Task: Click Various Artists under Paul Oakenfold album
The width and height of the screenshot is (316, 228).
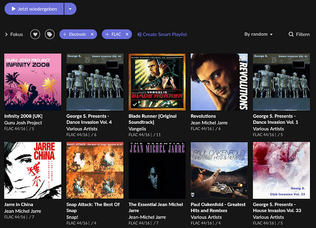Action: click(206, 217)
